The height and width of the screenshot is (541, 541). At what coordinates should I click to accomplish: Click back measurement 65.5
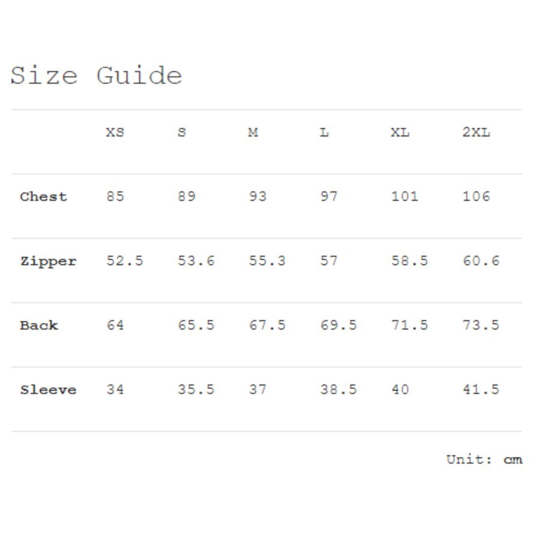point(196,325)
